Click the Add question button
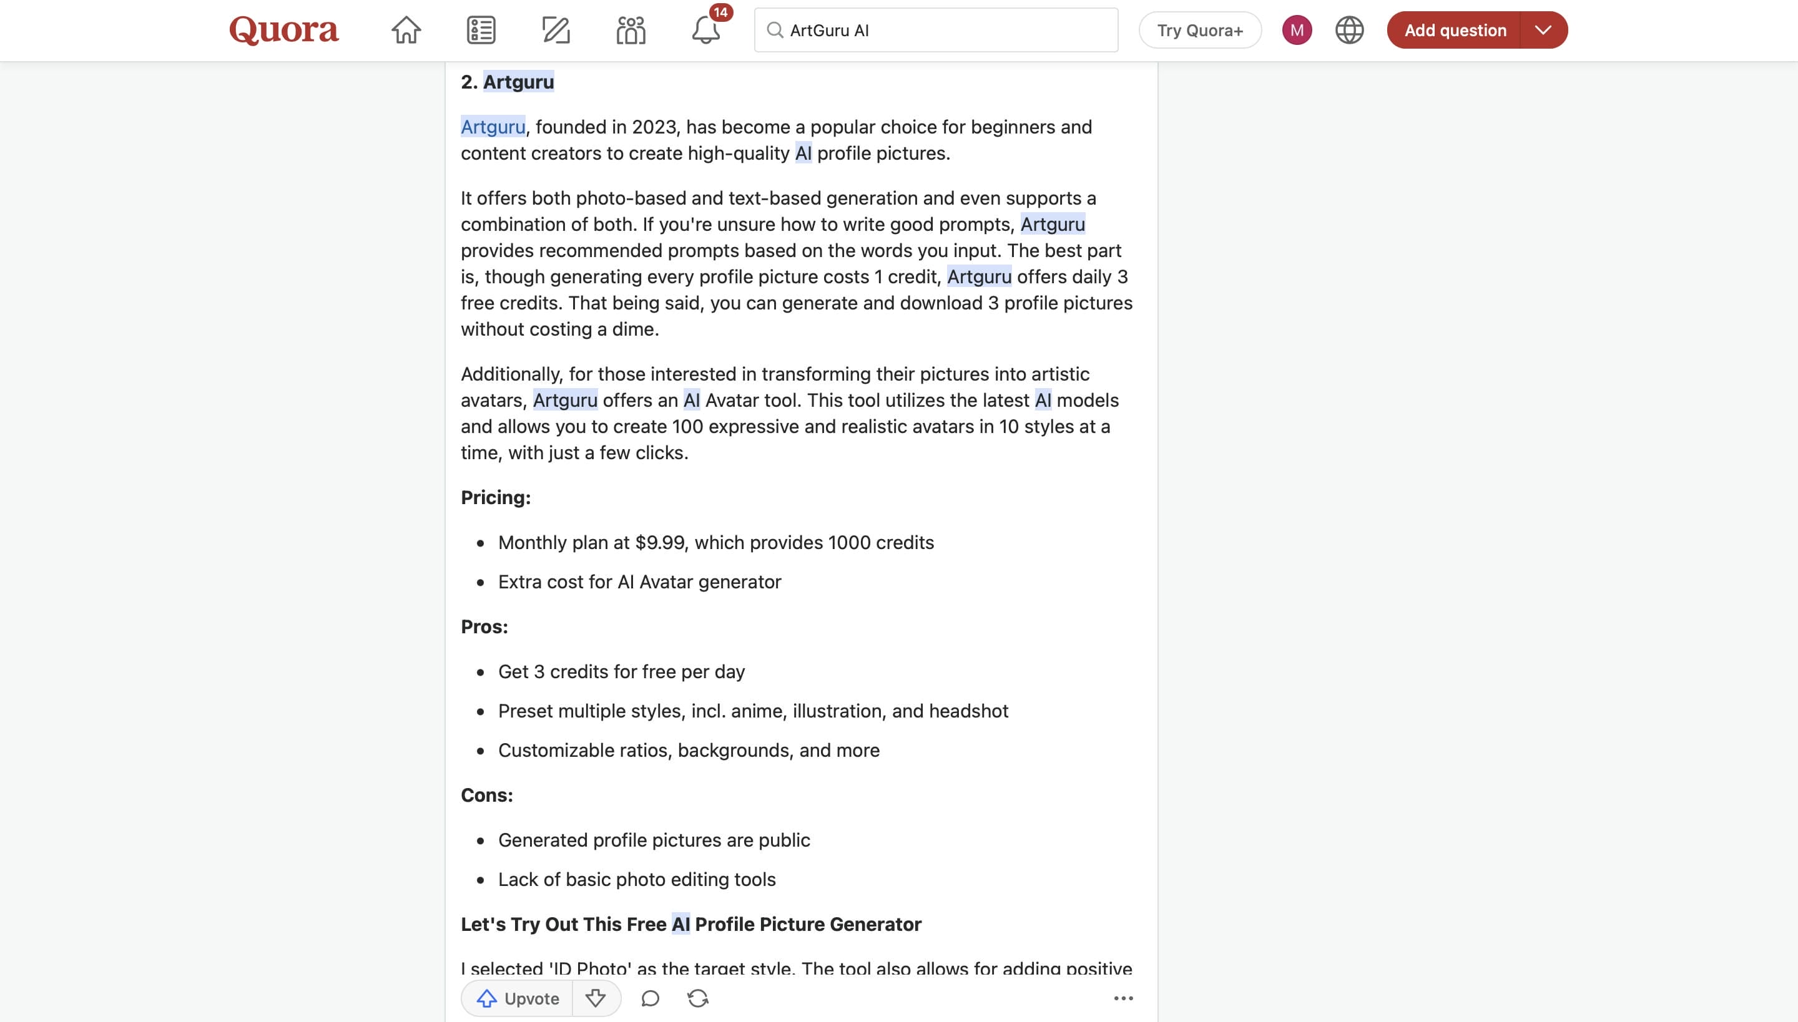1798x1022 pixels. click(x=1455, y=30)
